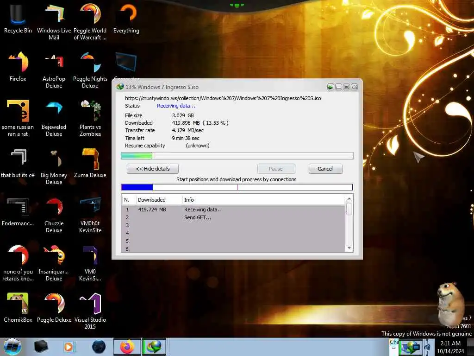The height and width of the screenshot is (356, 474).
Task: Click the Downloaded 419.896 MB value
Action: [200, 122]
